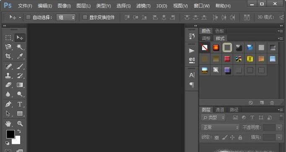The height and width of the screenshot is (152, 286).
Task: Apply the yellow square style thumbnail
Action: point(250,59)
